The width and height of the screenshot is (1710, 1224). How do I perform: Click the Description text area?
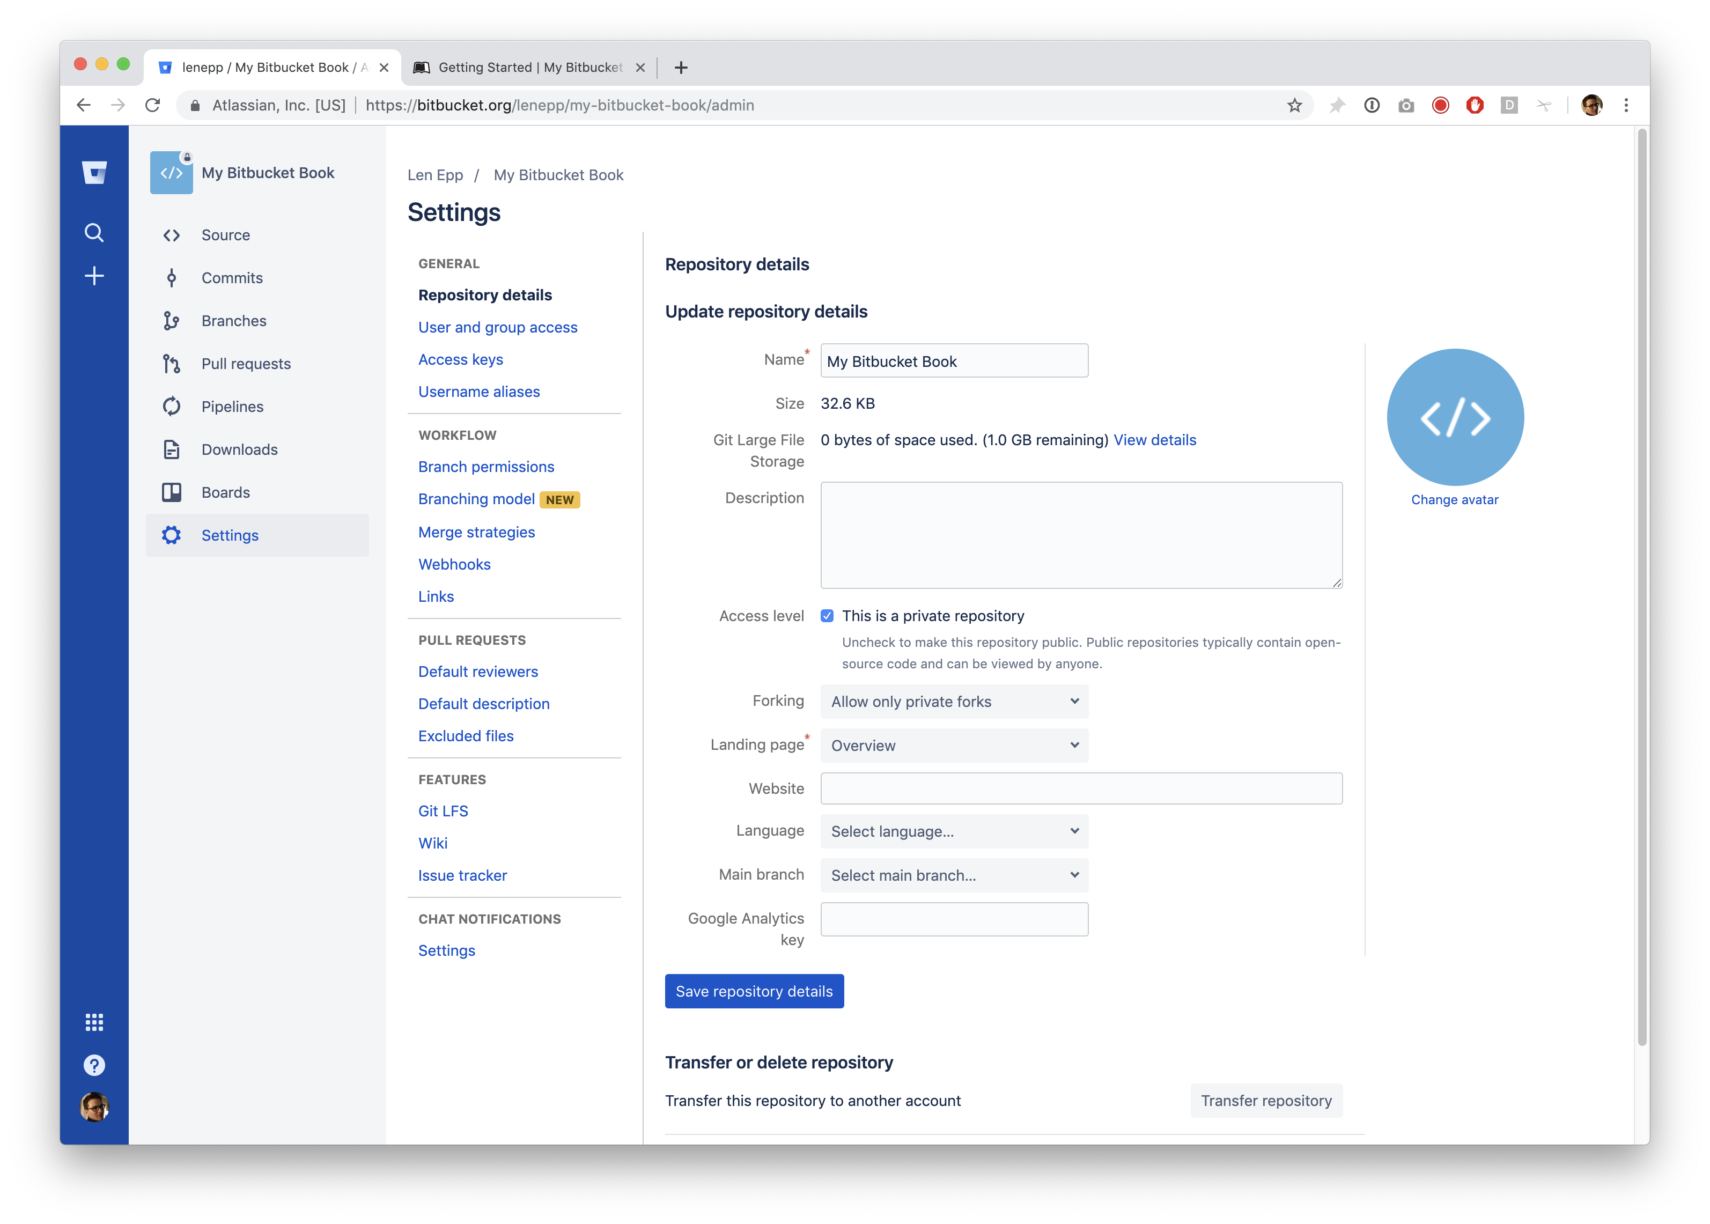[1081, 535]
